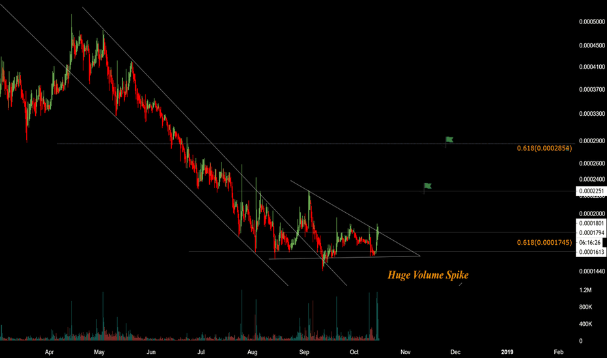Viewport: 607px width, 358px height.
Task: Click the lower green flag marker
Action: pyautogui.click(x=427, y=186)
